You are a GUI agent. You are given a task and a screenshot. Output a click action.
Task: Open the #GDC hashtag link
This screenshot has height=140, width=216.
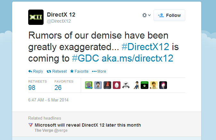86,58
